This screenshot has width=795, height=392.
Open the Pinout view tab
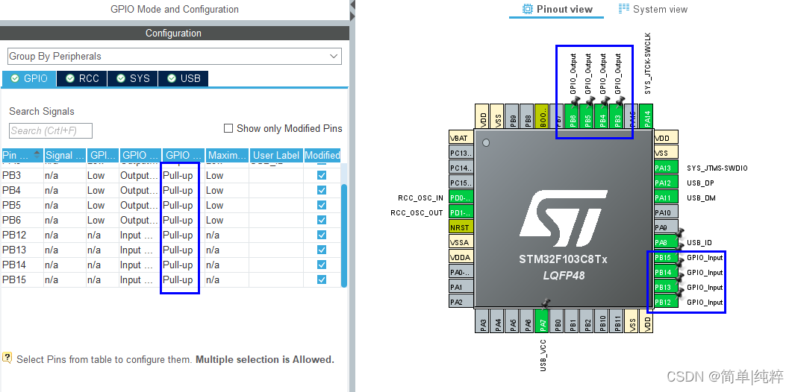(557, 9)
